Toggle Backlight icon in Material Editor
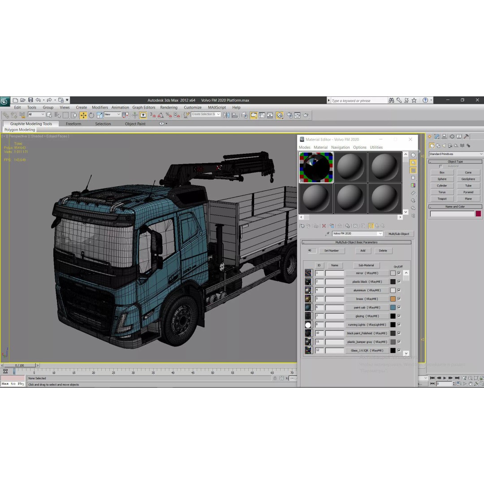This screenshot has width=484, height=484. click(x=413, y=163)
